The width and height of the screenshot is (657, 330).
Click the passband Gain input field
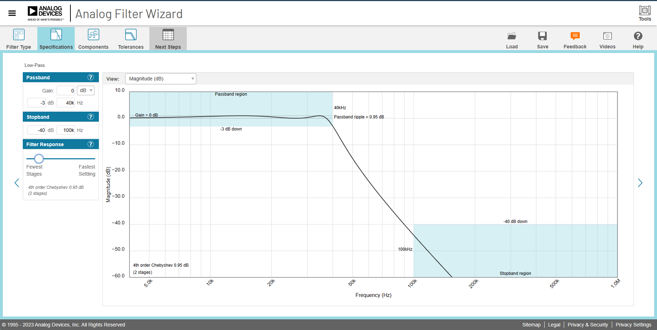(66, 90)
